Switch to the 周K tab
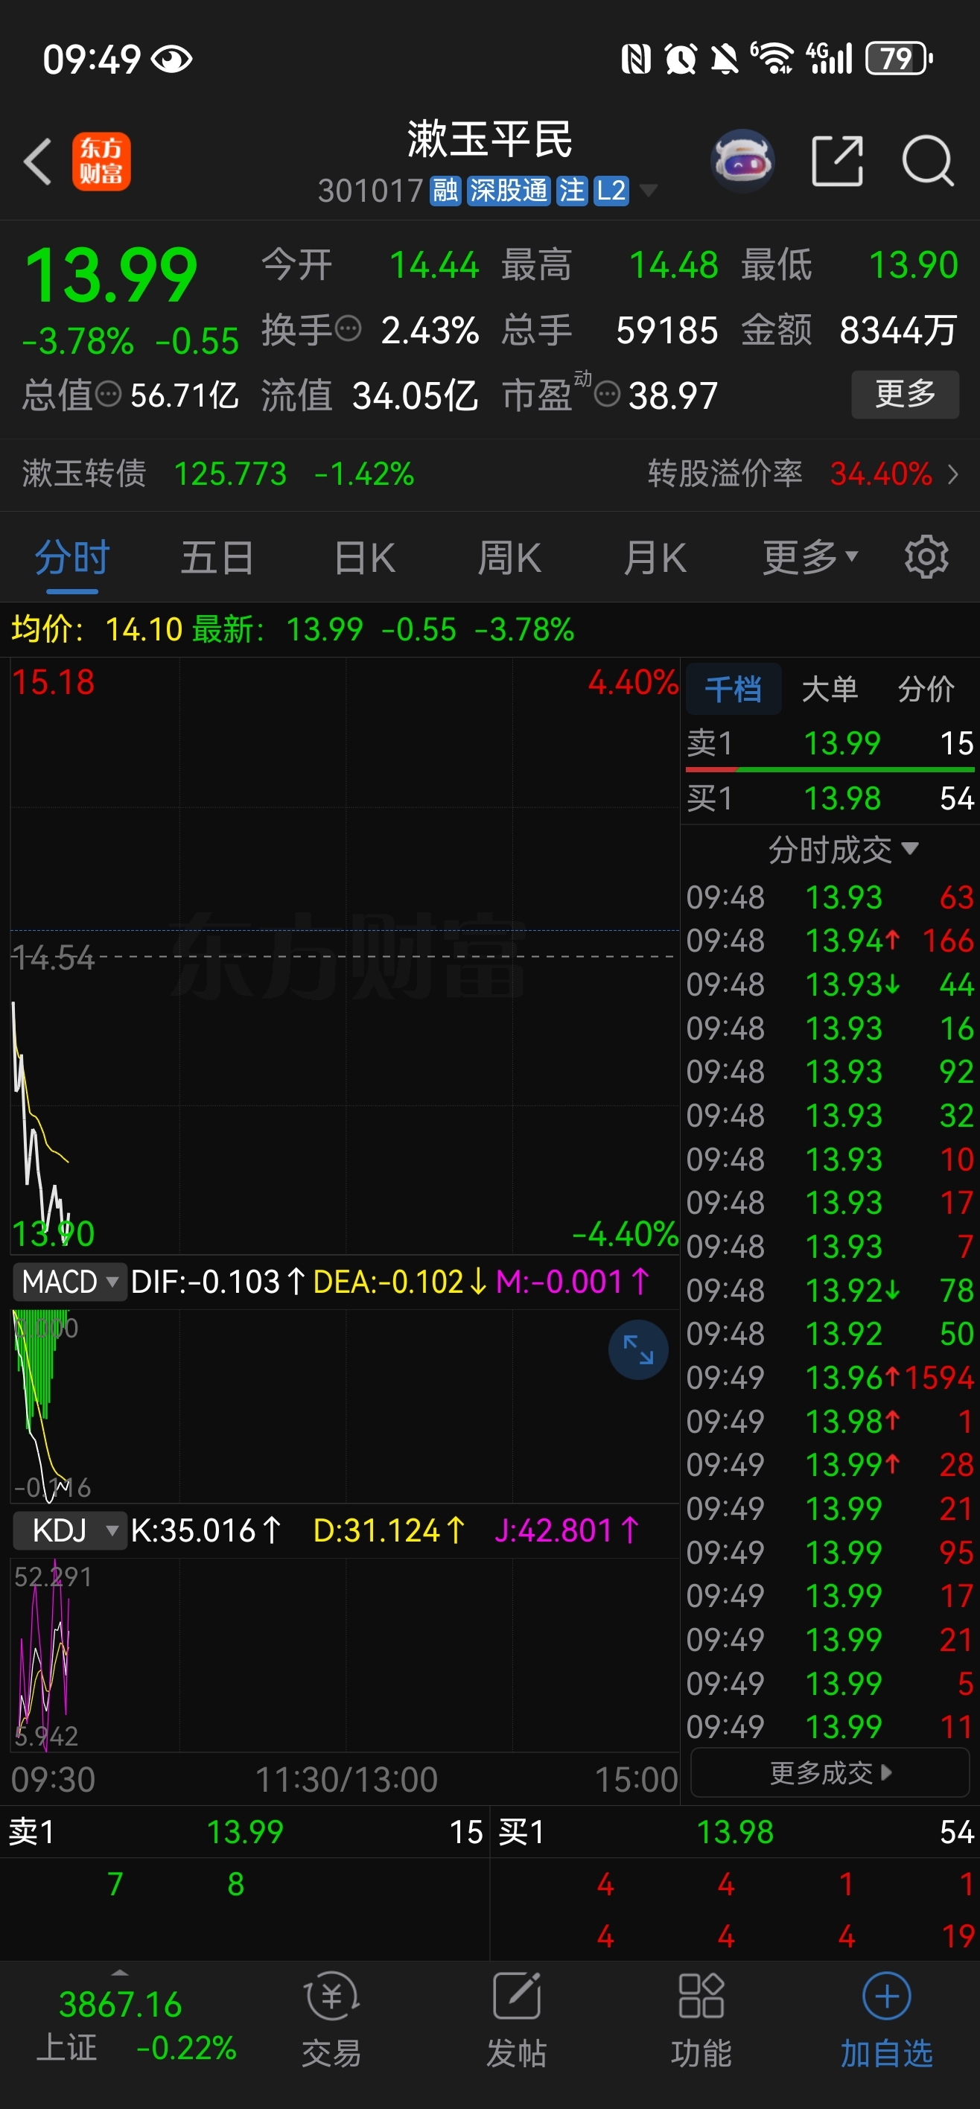Viewport: 980px width, 2109px height. coord(509,558)
